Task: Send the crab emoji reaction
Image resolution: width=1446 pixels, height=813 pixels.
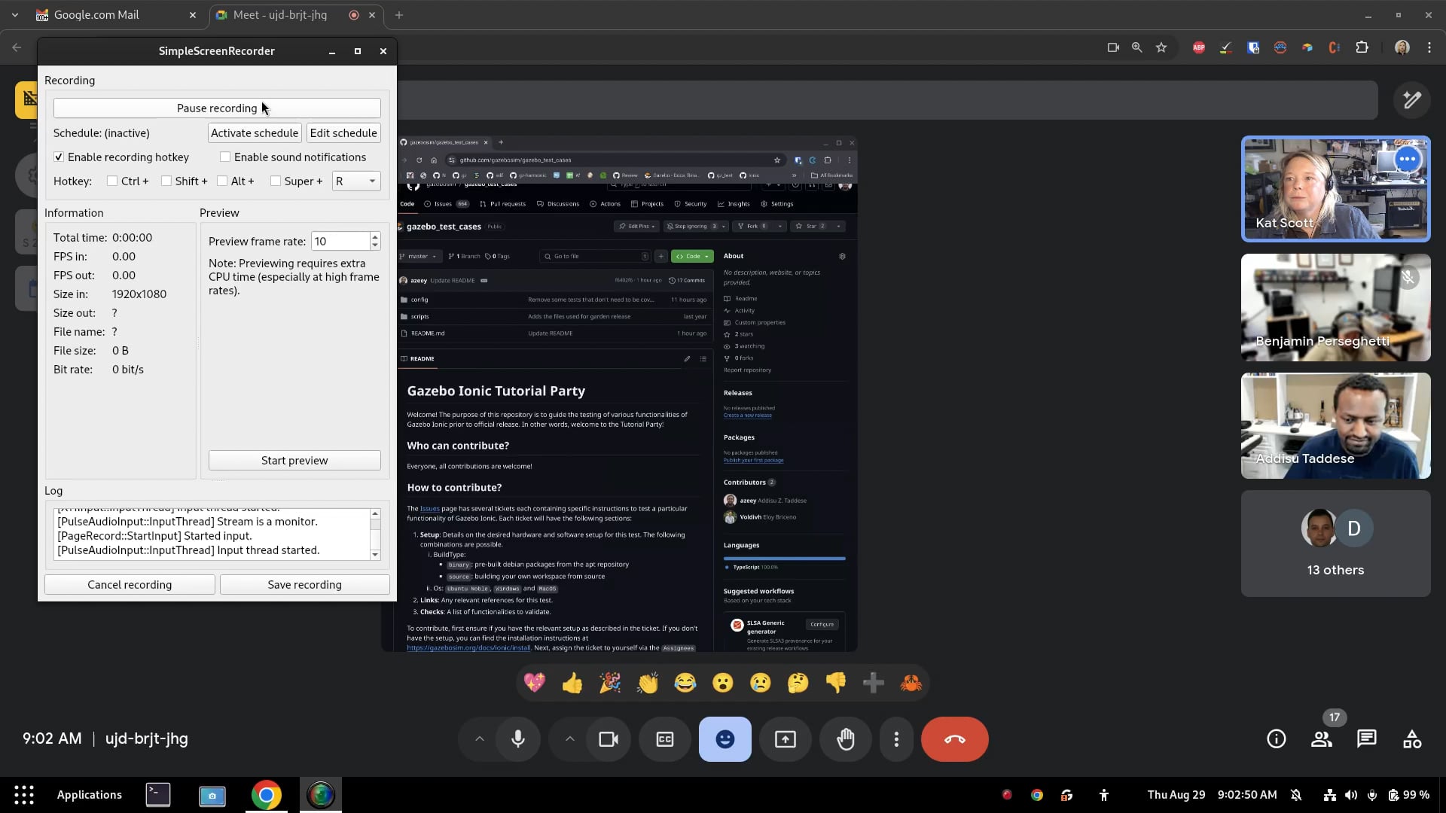Action: pos(911,683)
